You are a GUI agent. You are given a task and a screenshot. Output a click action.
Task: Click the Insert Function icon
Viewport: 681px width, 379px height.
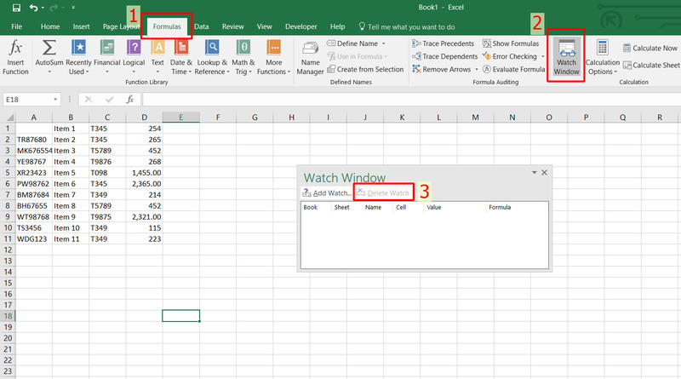15,54
